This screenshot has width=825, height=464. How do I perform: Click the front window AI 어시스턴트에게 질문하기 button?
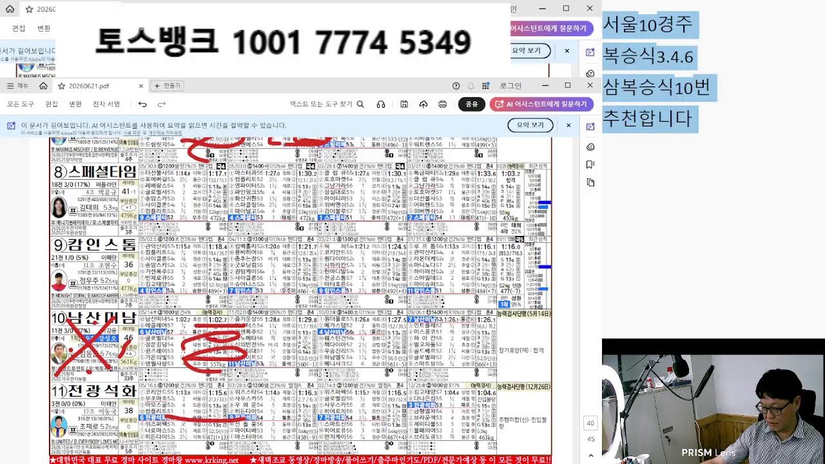click(x=541, y=104)
